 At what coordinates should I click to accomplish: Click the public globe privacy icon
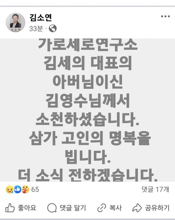[52, 28]
